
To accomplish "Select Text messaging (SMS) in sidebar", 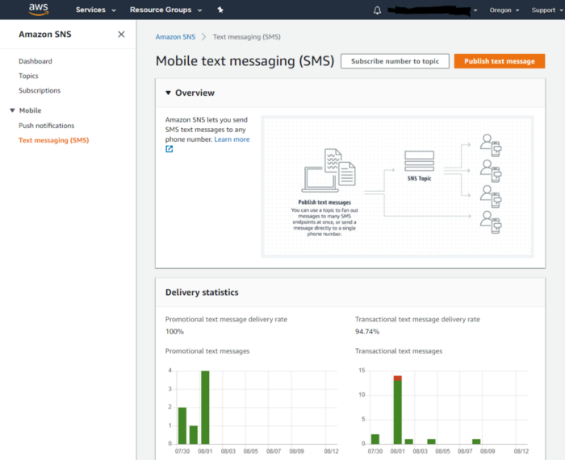I will pyautogui.click(x=54, y=140).
